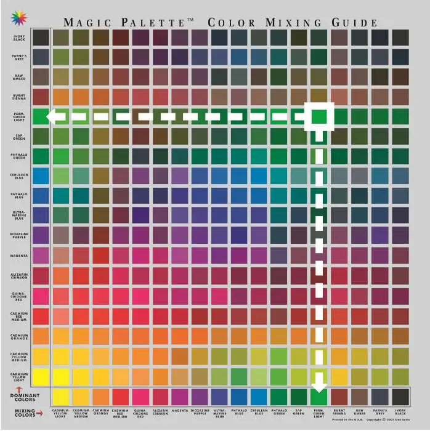Screen dimensions: 430x431
Task: Select the Cadmium Red Medium dominant color swatch
Action: click(41, 316)
